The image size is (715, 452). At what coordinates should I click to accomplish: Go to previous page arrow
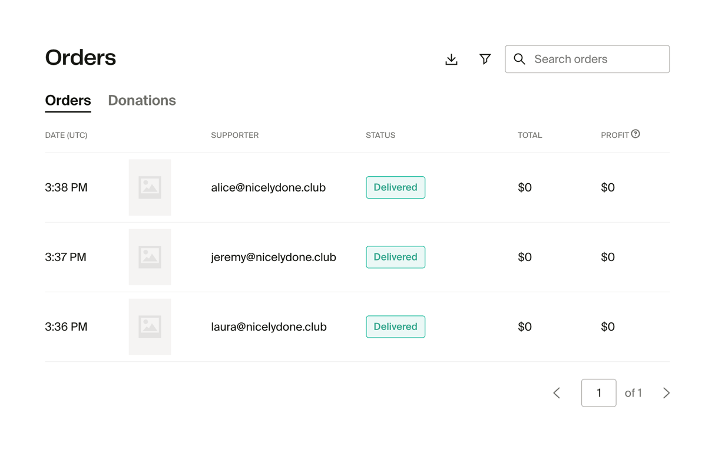557,392
